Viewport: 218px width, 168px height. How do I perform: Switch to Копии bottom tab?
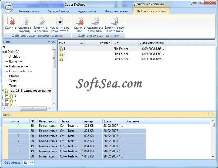click(x=29, y=163)
